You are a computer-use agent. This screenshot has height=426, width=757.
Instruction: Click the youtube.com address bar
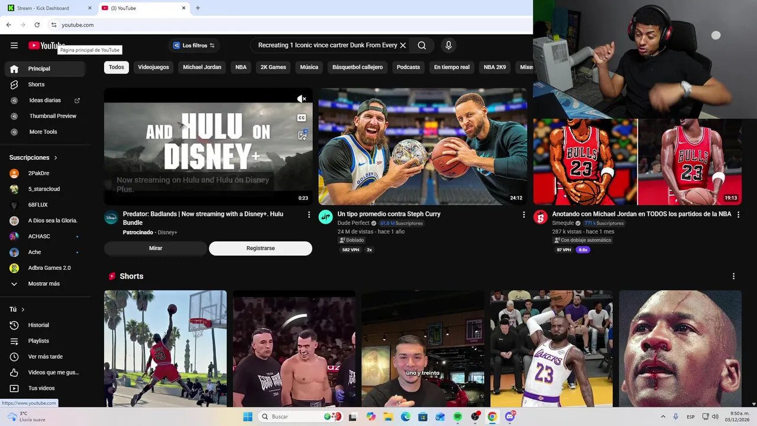click(290, 25)
